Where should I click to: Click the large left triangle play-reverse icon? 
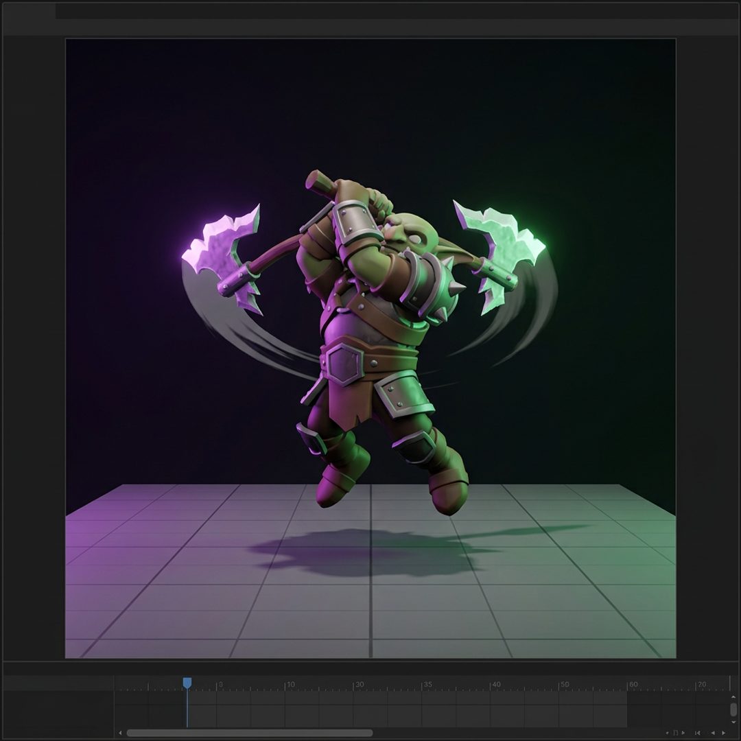[x=713, y=733]
